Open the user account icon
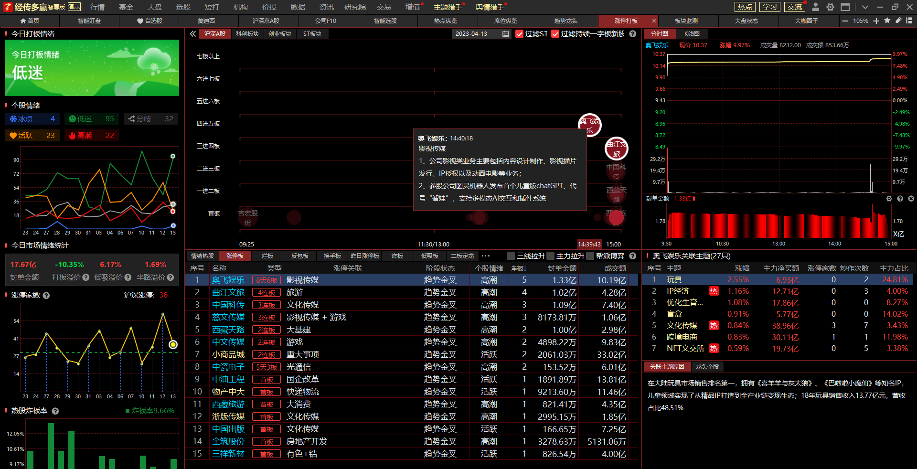Viewport: 917px width, 469px height. 816,7
